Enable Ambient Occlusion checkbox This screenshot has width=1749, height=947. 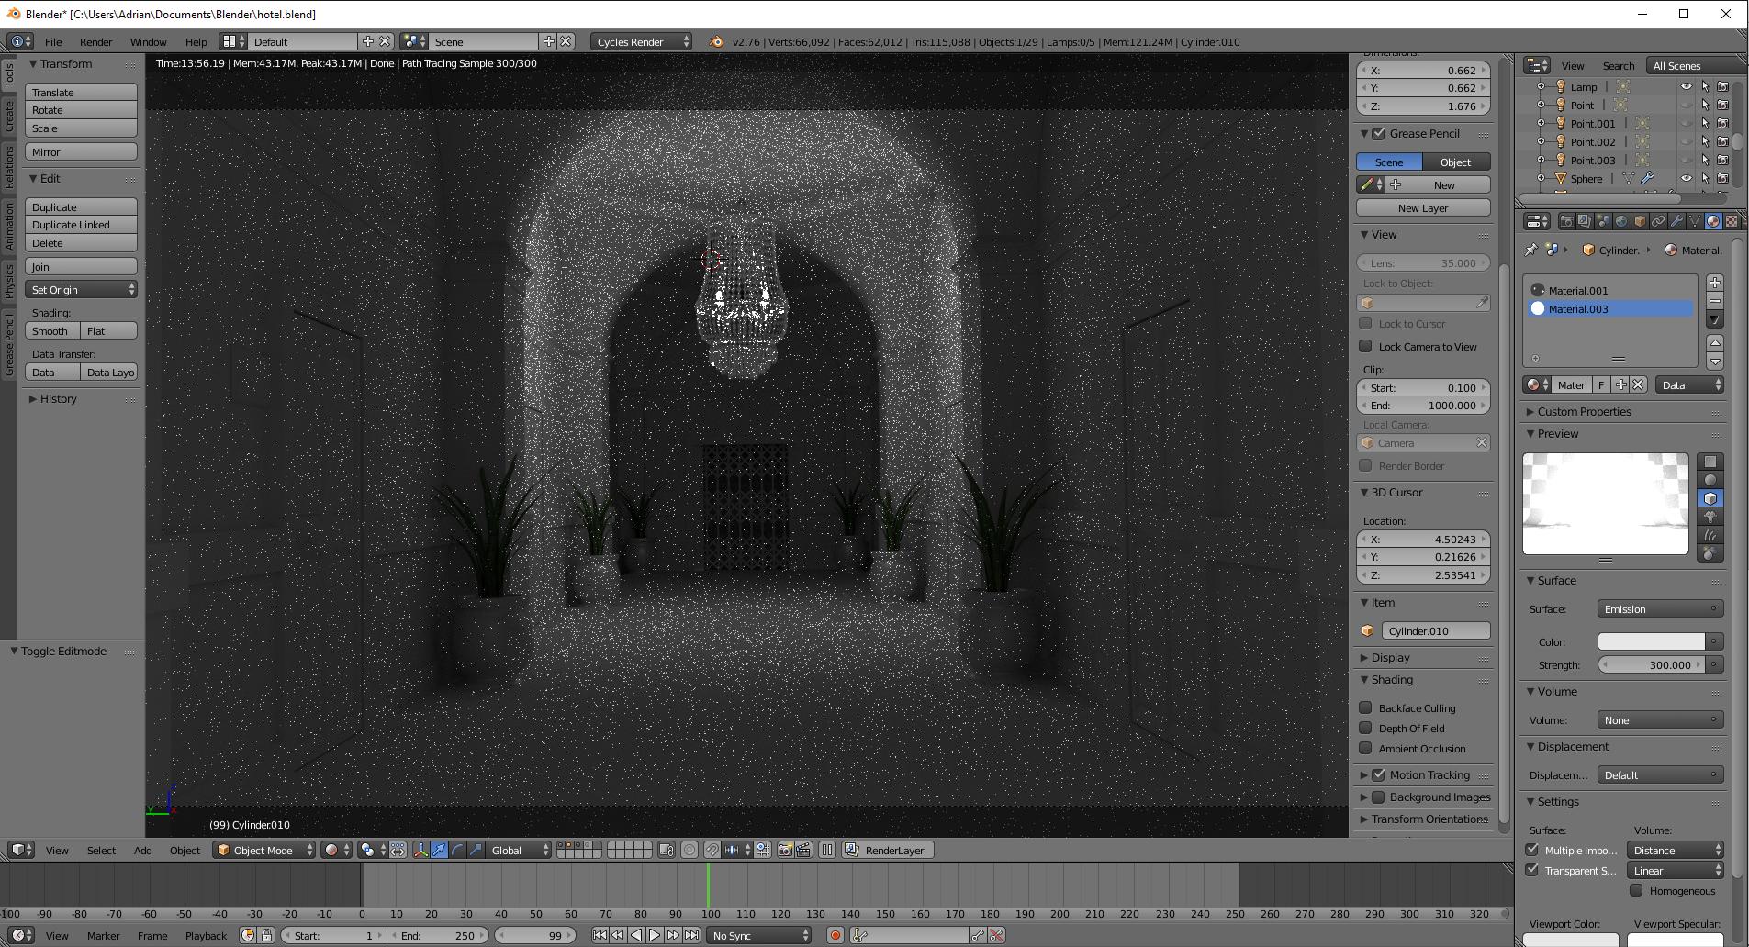pyautogui.click(x=1366, y=748)
